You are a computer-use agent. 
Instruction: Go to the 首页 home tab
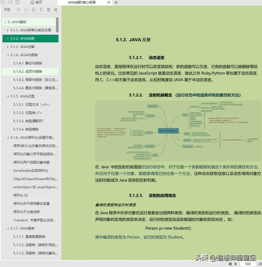coord(36,2)
